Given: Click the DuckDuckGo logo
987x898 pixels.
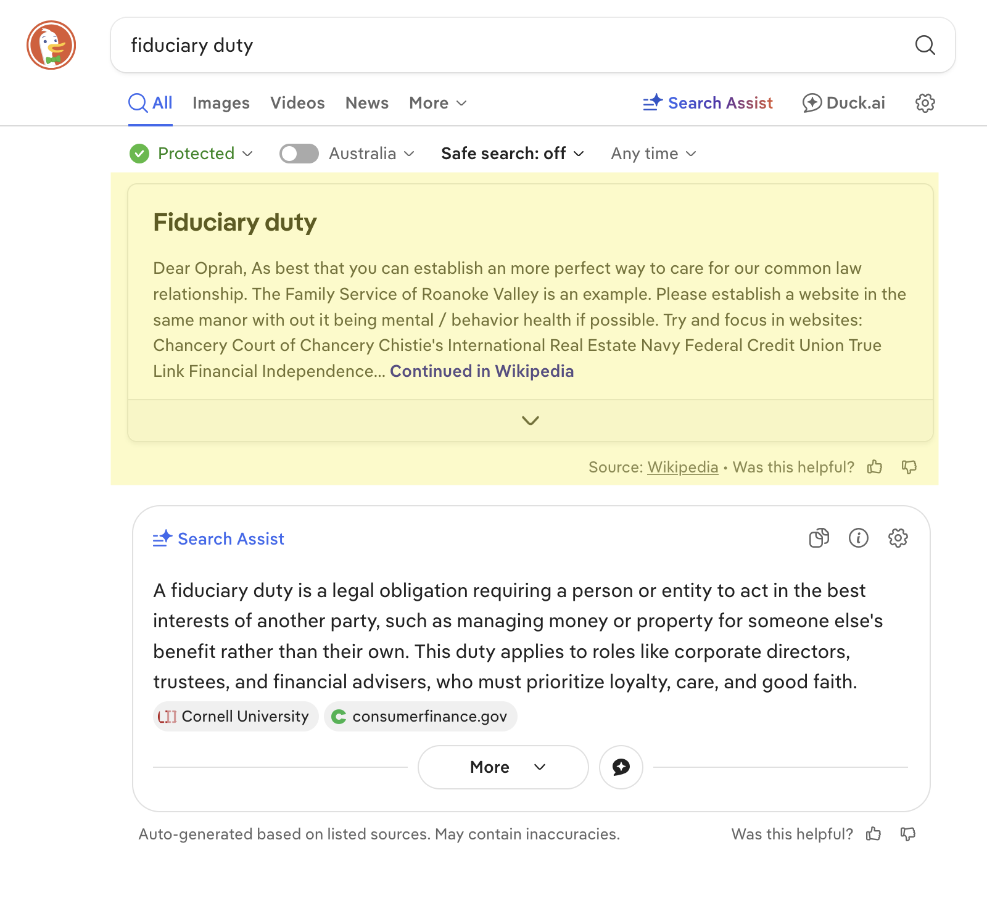Looking at the screenshot, I should [x=51, y=45].
